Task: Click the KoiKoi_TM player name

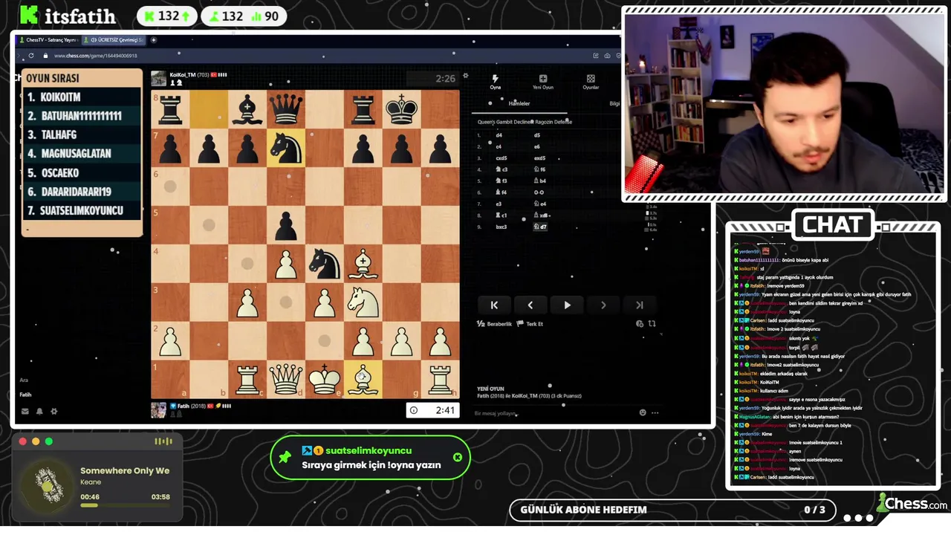Action: tap(182, 75)
